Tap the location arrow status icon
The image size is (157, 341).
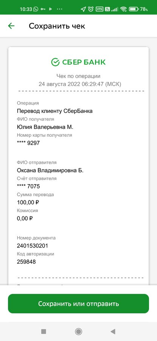83,9
